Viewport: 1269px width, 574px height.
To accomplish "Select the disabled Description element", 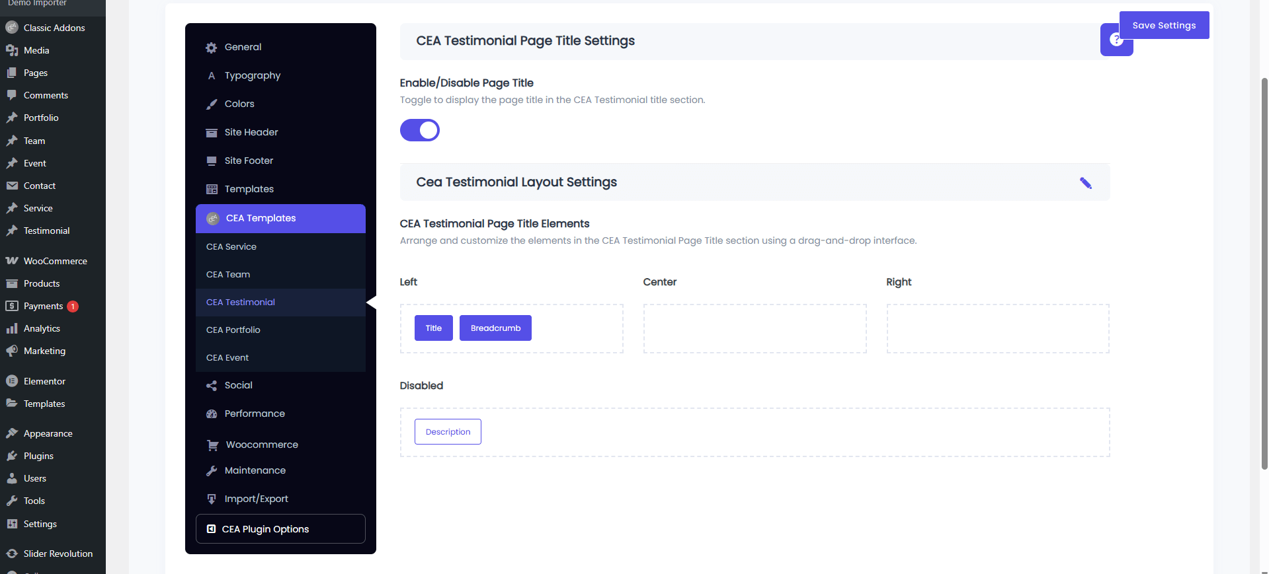I will 448,432.
